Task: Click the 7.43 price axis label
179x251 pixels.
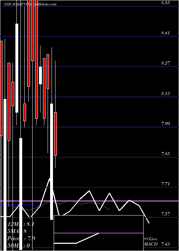Action: [x=165, y=244]
